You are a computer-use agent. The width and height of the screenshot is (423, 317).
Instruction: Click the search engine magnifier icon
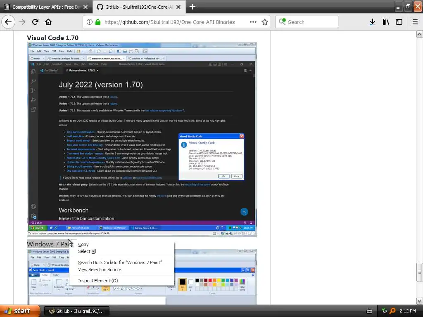(282, 21)
